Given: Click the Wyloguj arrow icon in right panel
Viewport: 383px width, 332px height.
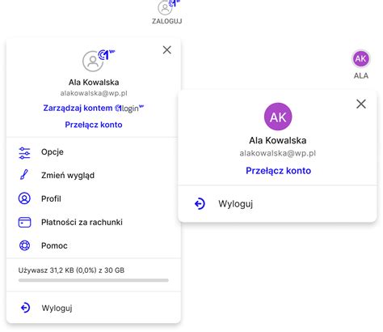Looking at the screenshot, I should pos(200,204).
